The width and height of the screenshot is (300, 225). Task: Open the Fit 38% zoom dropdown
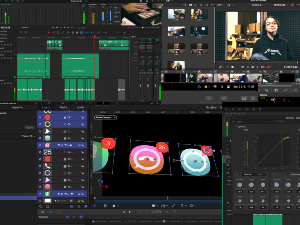point(212,107)
